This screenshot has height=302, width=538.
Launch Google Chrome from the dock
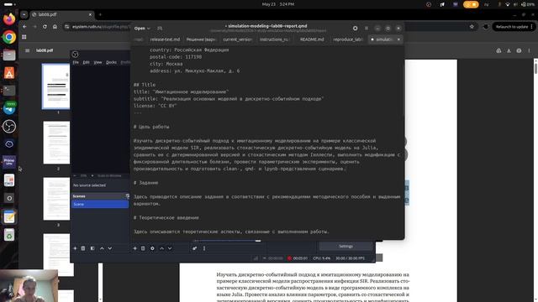point(9,37)
